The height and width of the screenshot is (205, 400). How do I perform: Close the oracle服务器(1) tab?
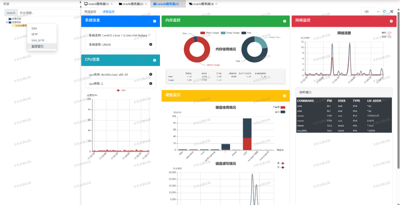pyautogui.click(x=112, y=4)
